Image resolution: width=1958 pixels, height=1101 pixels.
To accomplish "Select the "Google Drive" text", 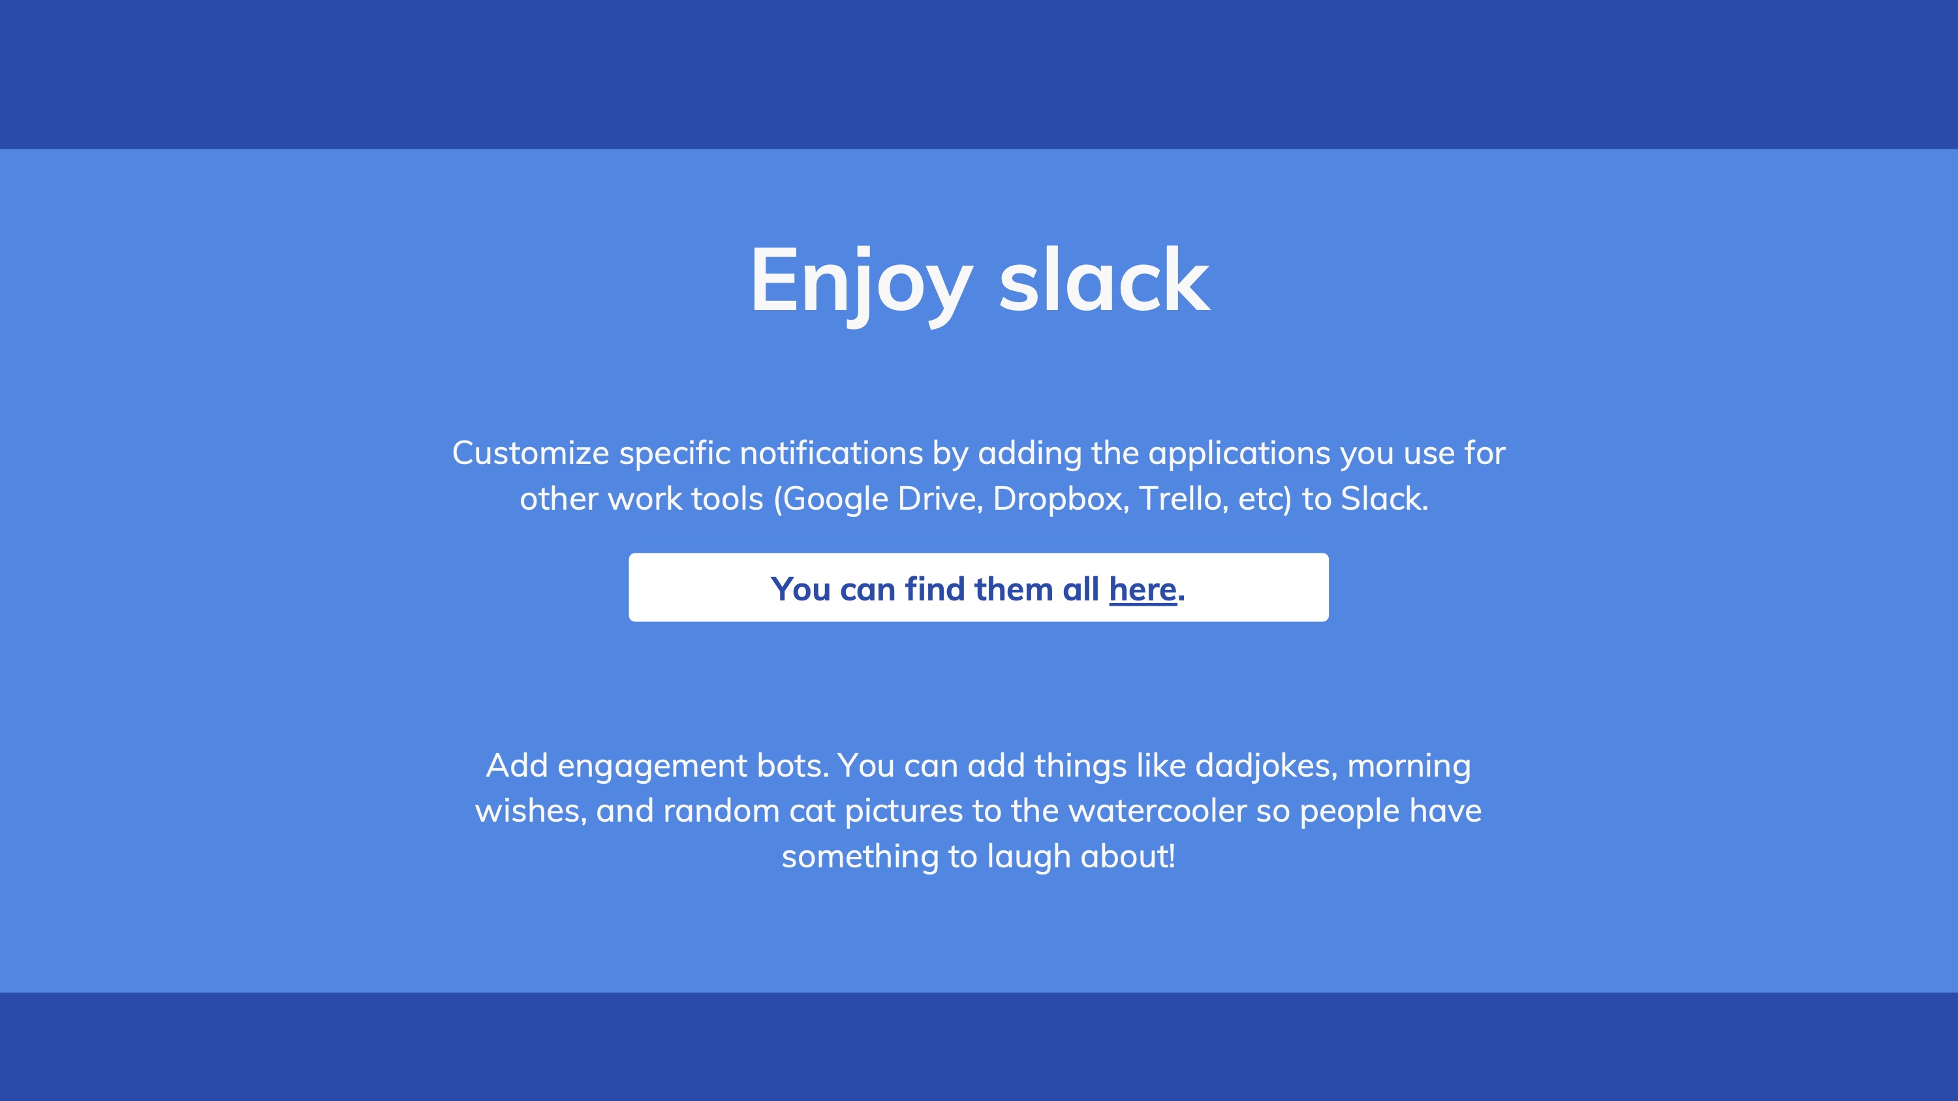I will pos(883,499).
